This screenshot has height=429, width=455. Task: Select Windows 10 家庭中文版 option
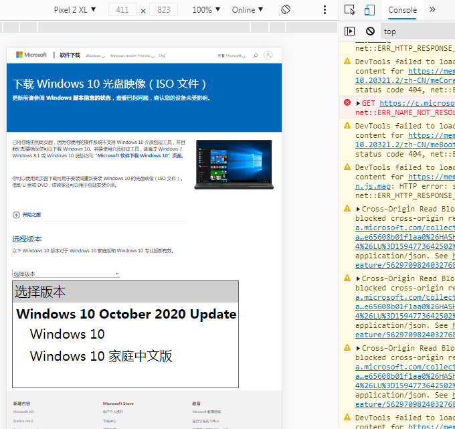click(101, 356)
